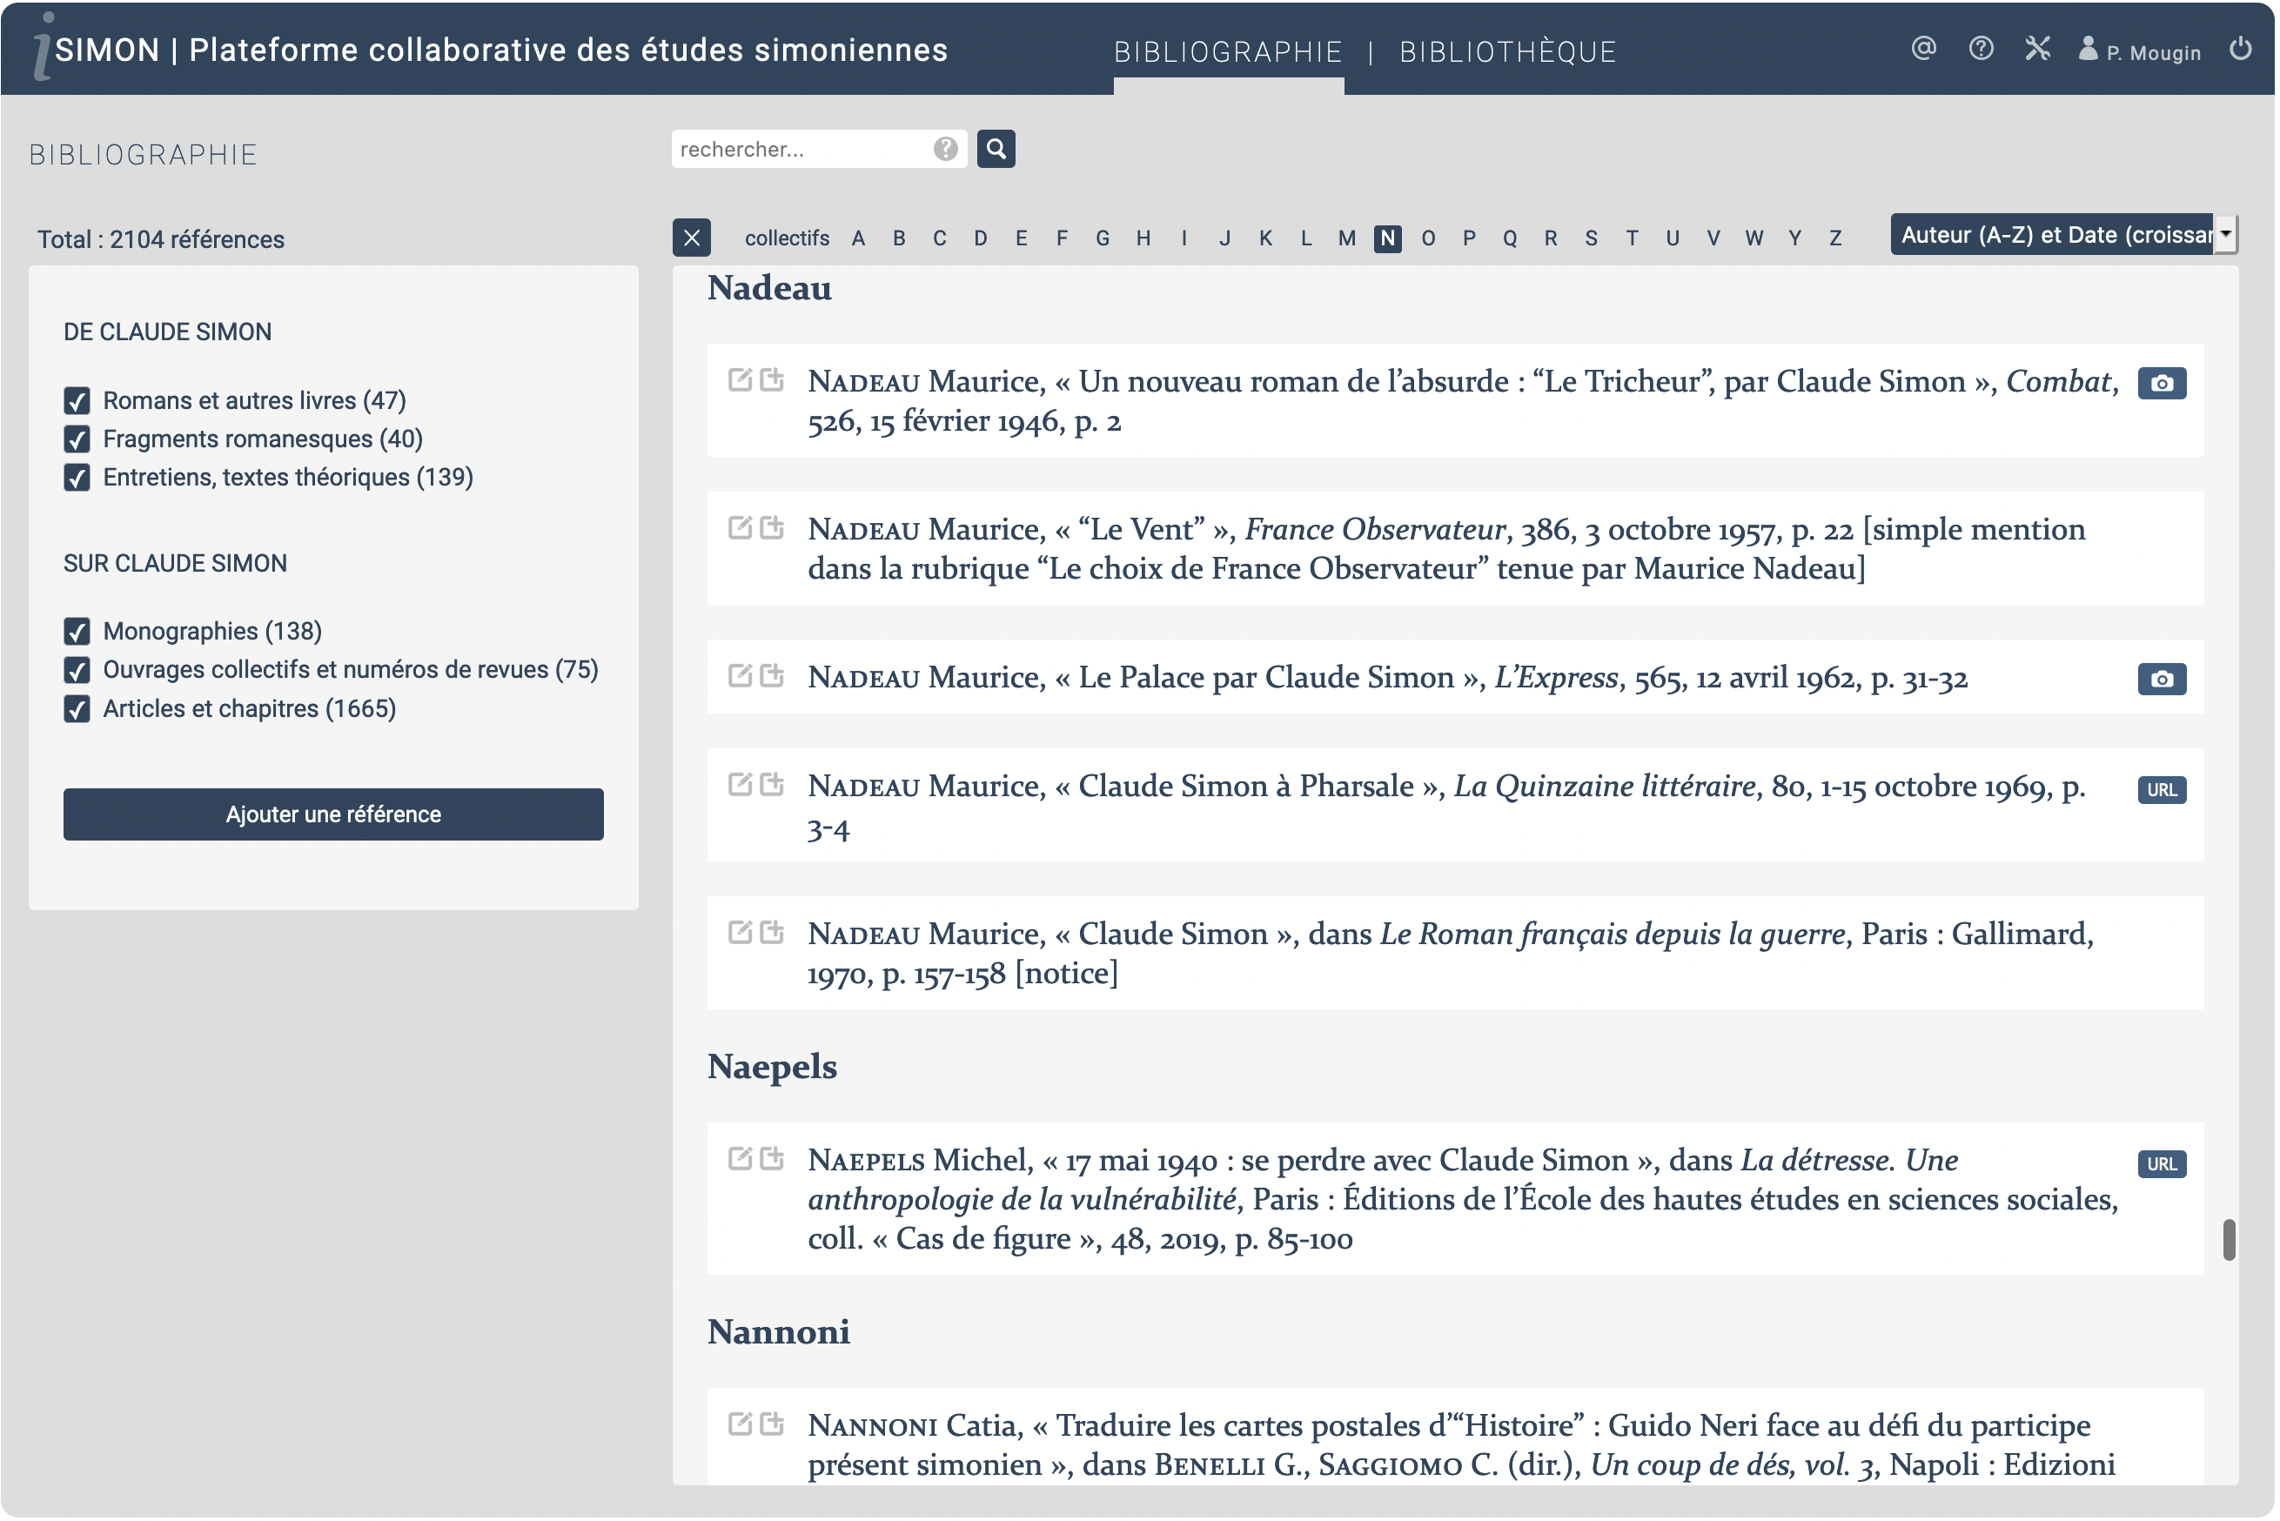Select the collectifs filter link
This screenshot has height=1521, width=2280.
pos(788,238)
